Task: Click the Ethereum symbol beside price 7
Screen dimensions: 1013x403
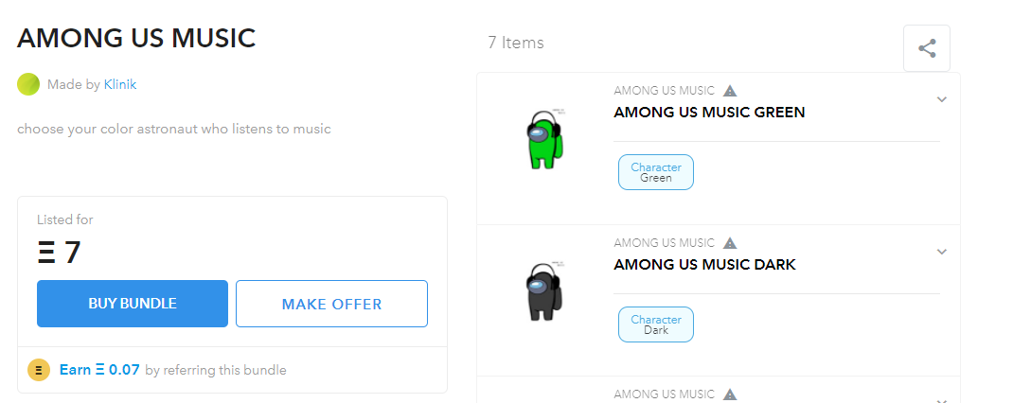Action: [46, 253]
